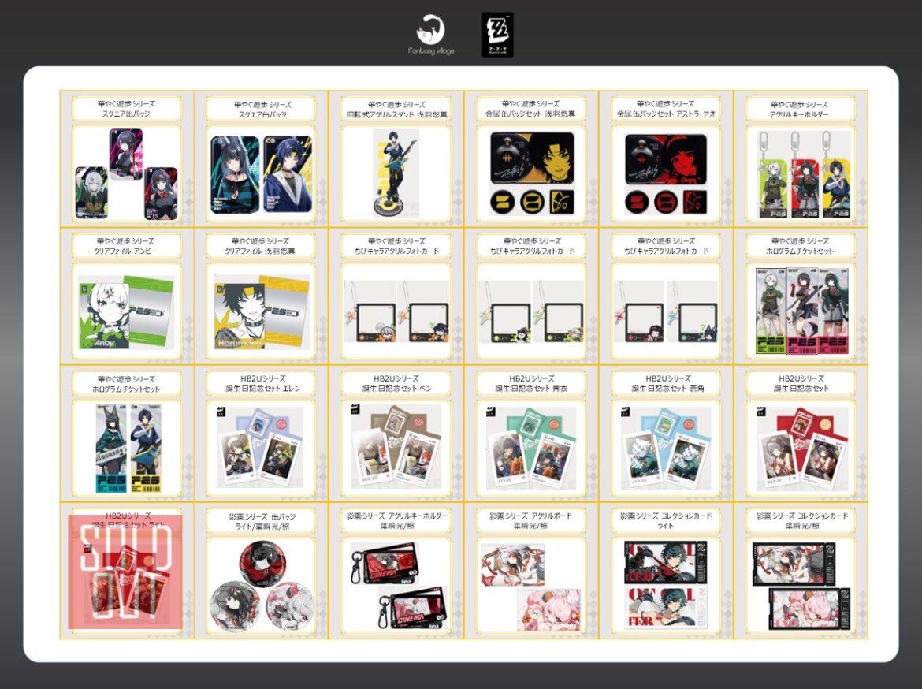This screenshot has width=922, height=689.
Task: Select the 誕生日記念セット 青衣 title
Action: [530, 384]
